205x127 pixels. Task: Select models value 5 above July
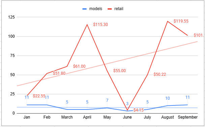(x=147, y=102)
